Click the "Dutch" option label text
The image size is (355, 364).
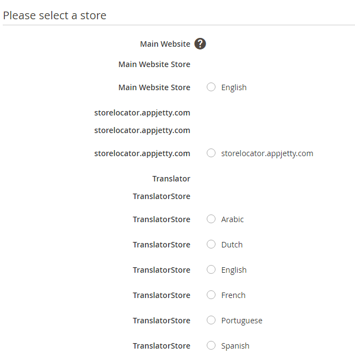(232, 245)
